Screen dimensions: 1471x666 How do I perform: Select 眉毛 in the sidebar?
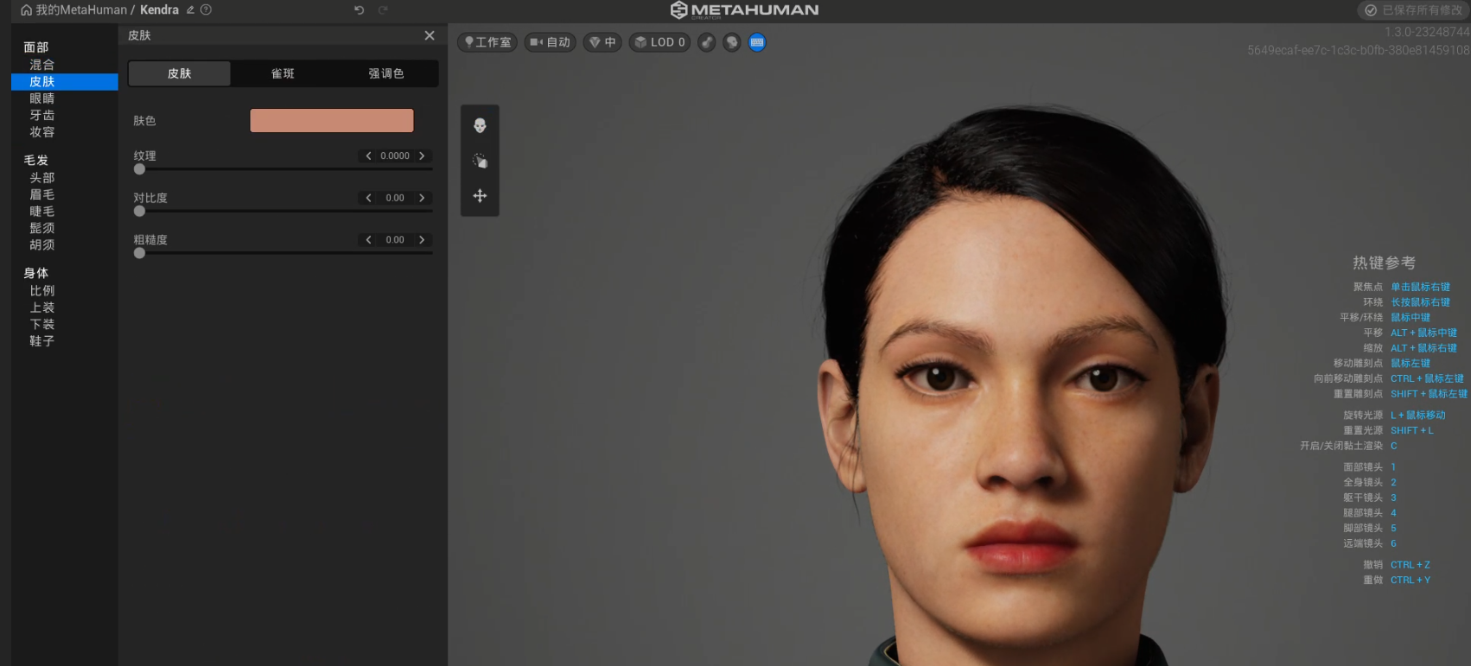point(42,194)
